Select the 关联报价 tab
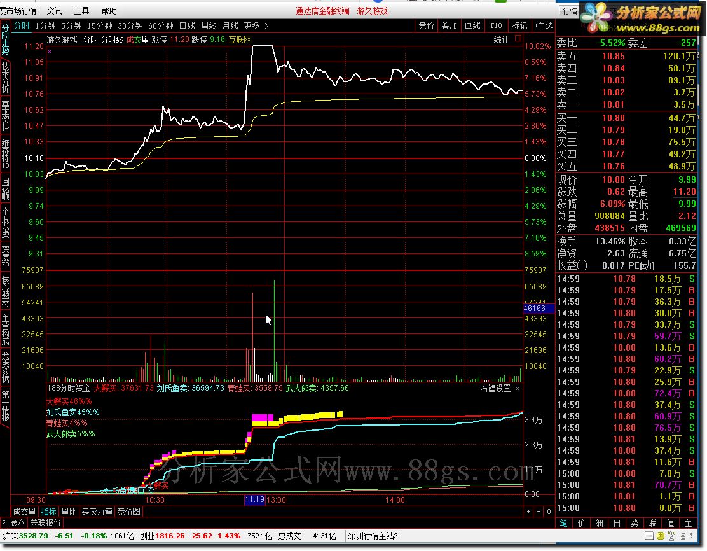The width and height of the screenshot is (707, 551). [45, 522]
